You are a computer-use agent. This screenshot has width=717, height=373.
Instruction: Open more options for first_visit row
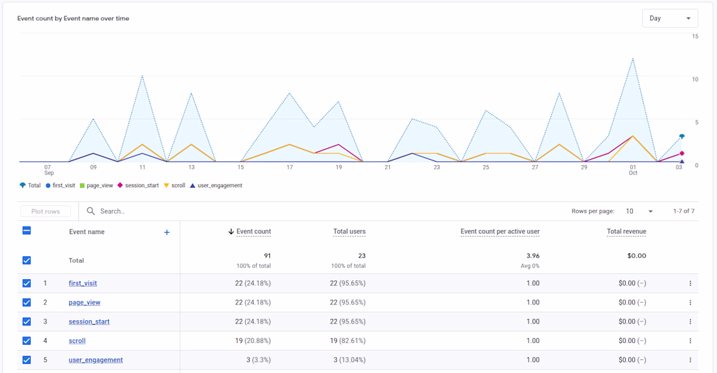[690, 283]
